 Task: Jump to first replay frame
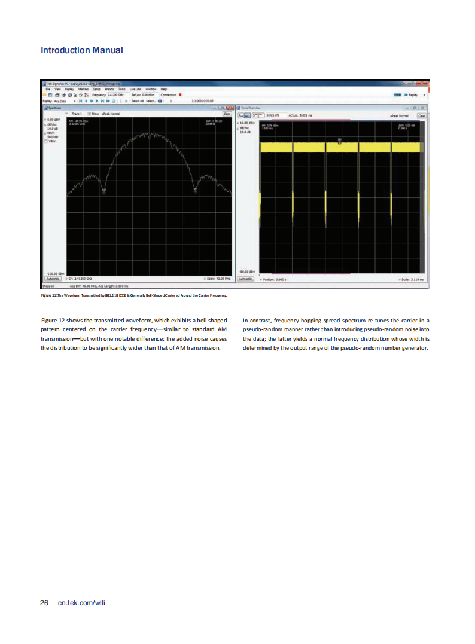81,101
